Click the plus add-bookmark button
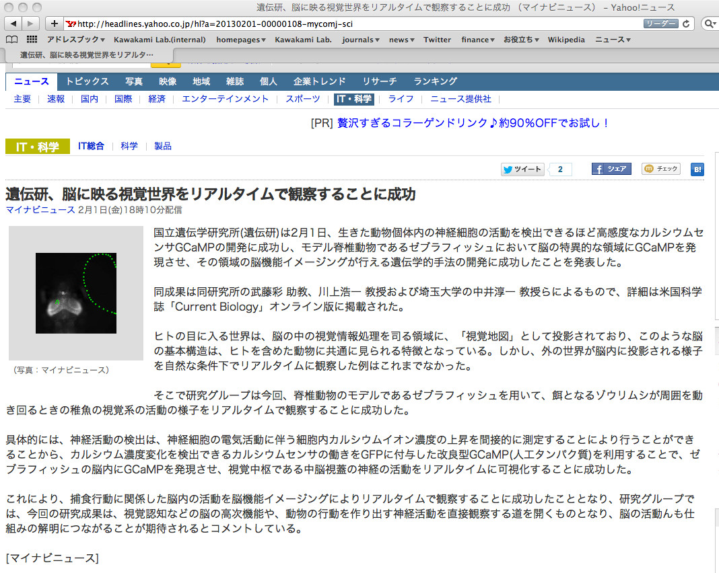 click(x=55, y=24)
